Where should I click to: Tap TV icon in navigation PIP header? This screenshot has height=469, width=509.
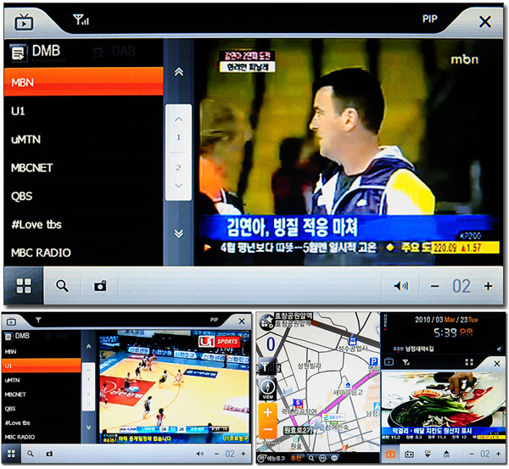[x=389, y=361]
